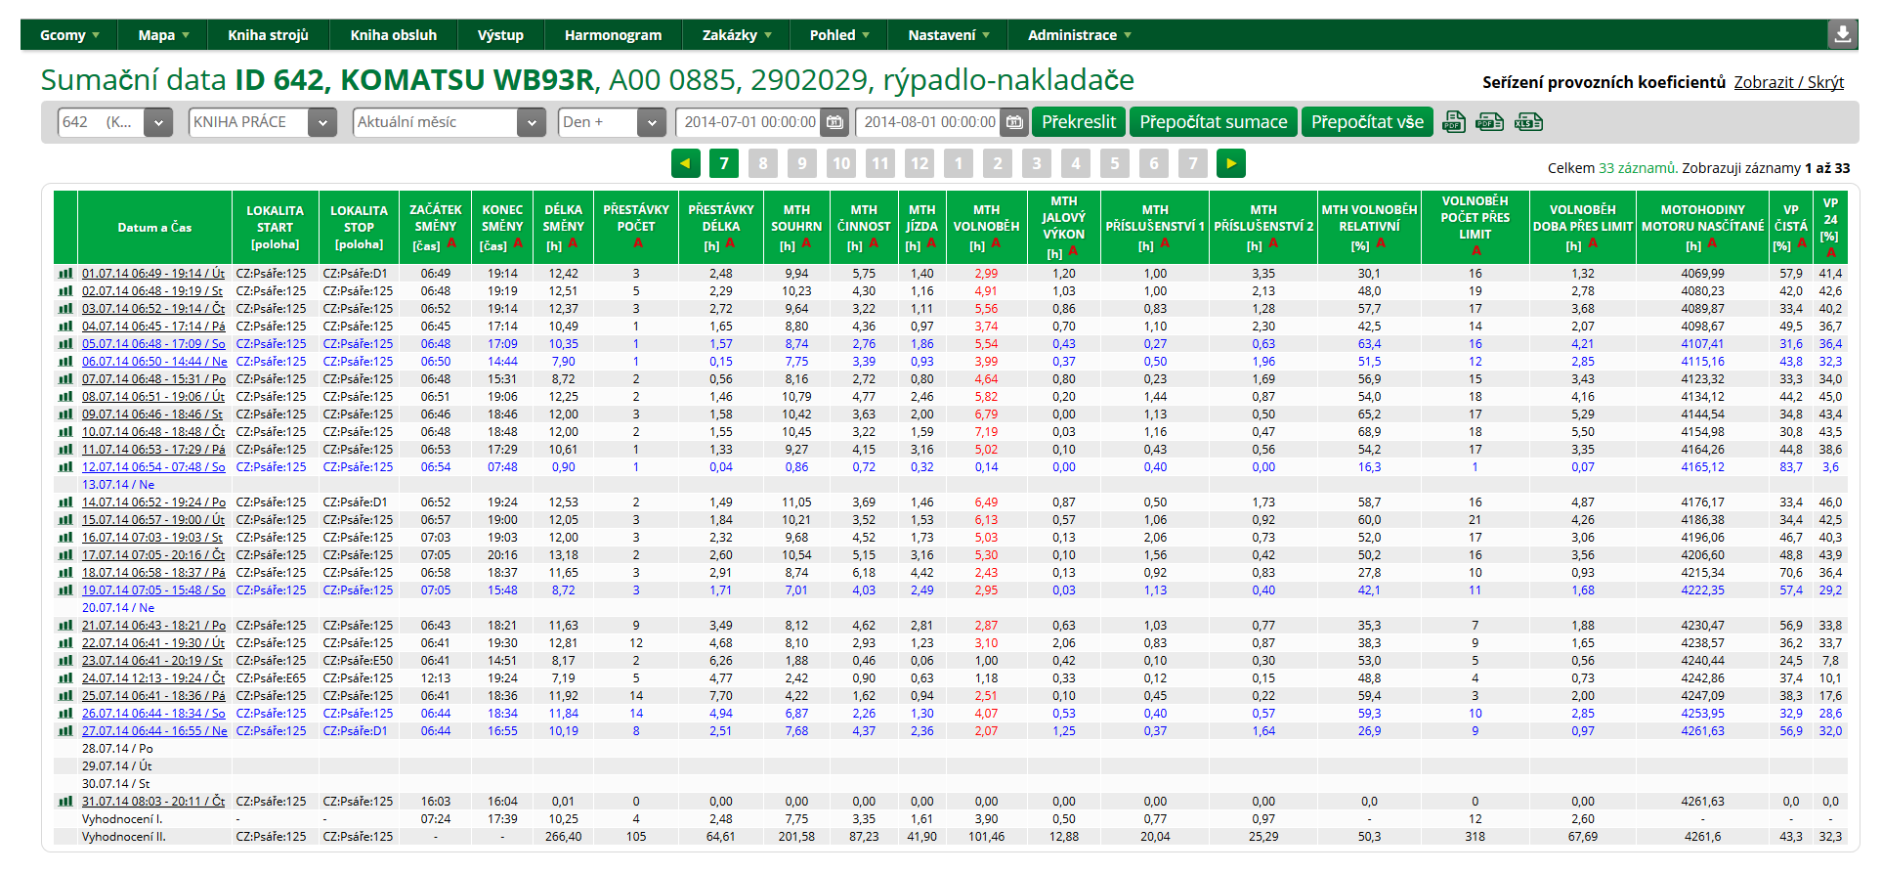This screenshot has width=1882, height=873.
Task: Open the Den + grouping dropdown
Action: pyautogui.click(x=613, y=122)
